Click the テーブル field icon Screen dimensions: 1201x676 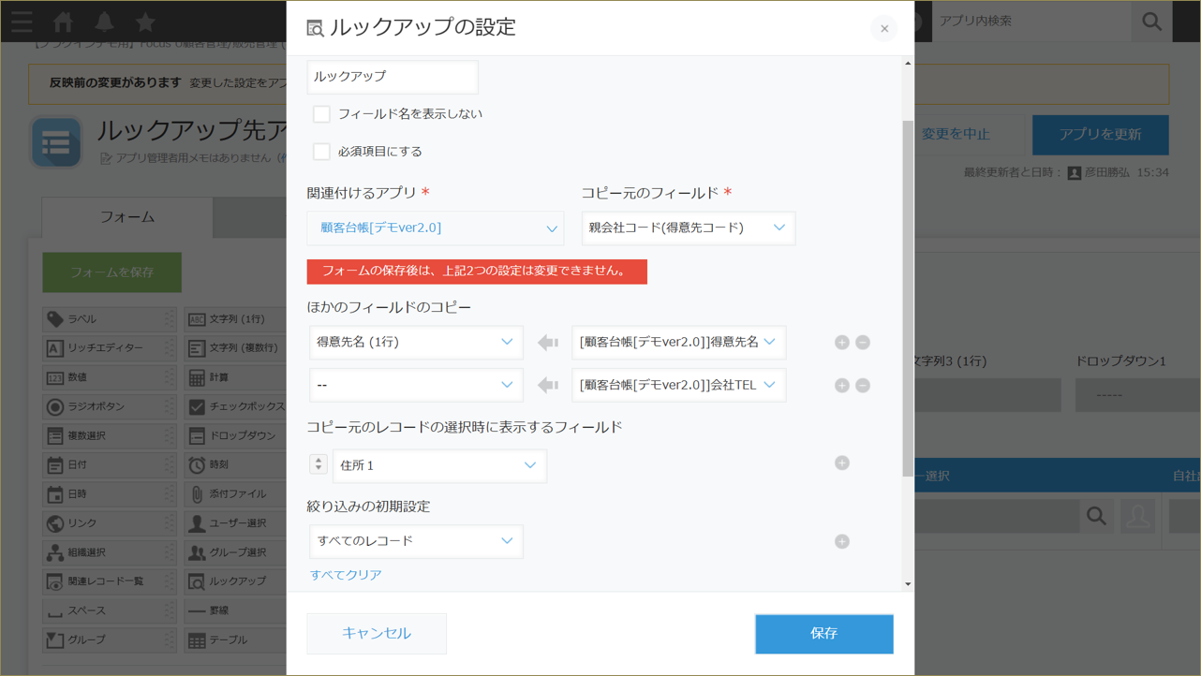tap(197, 640)
